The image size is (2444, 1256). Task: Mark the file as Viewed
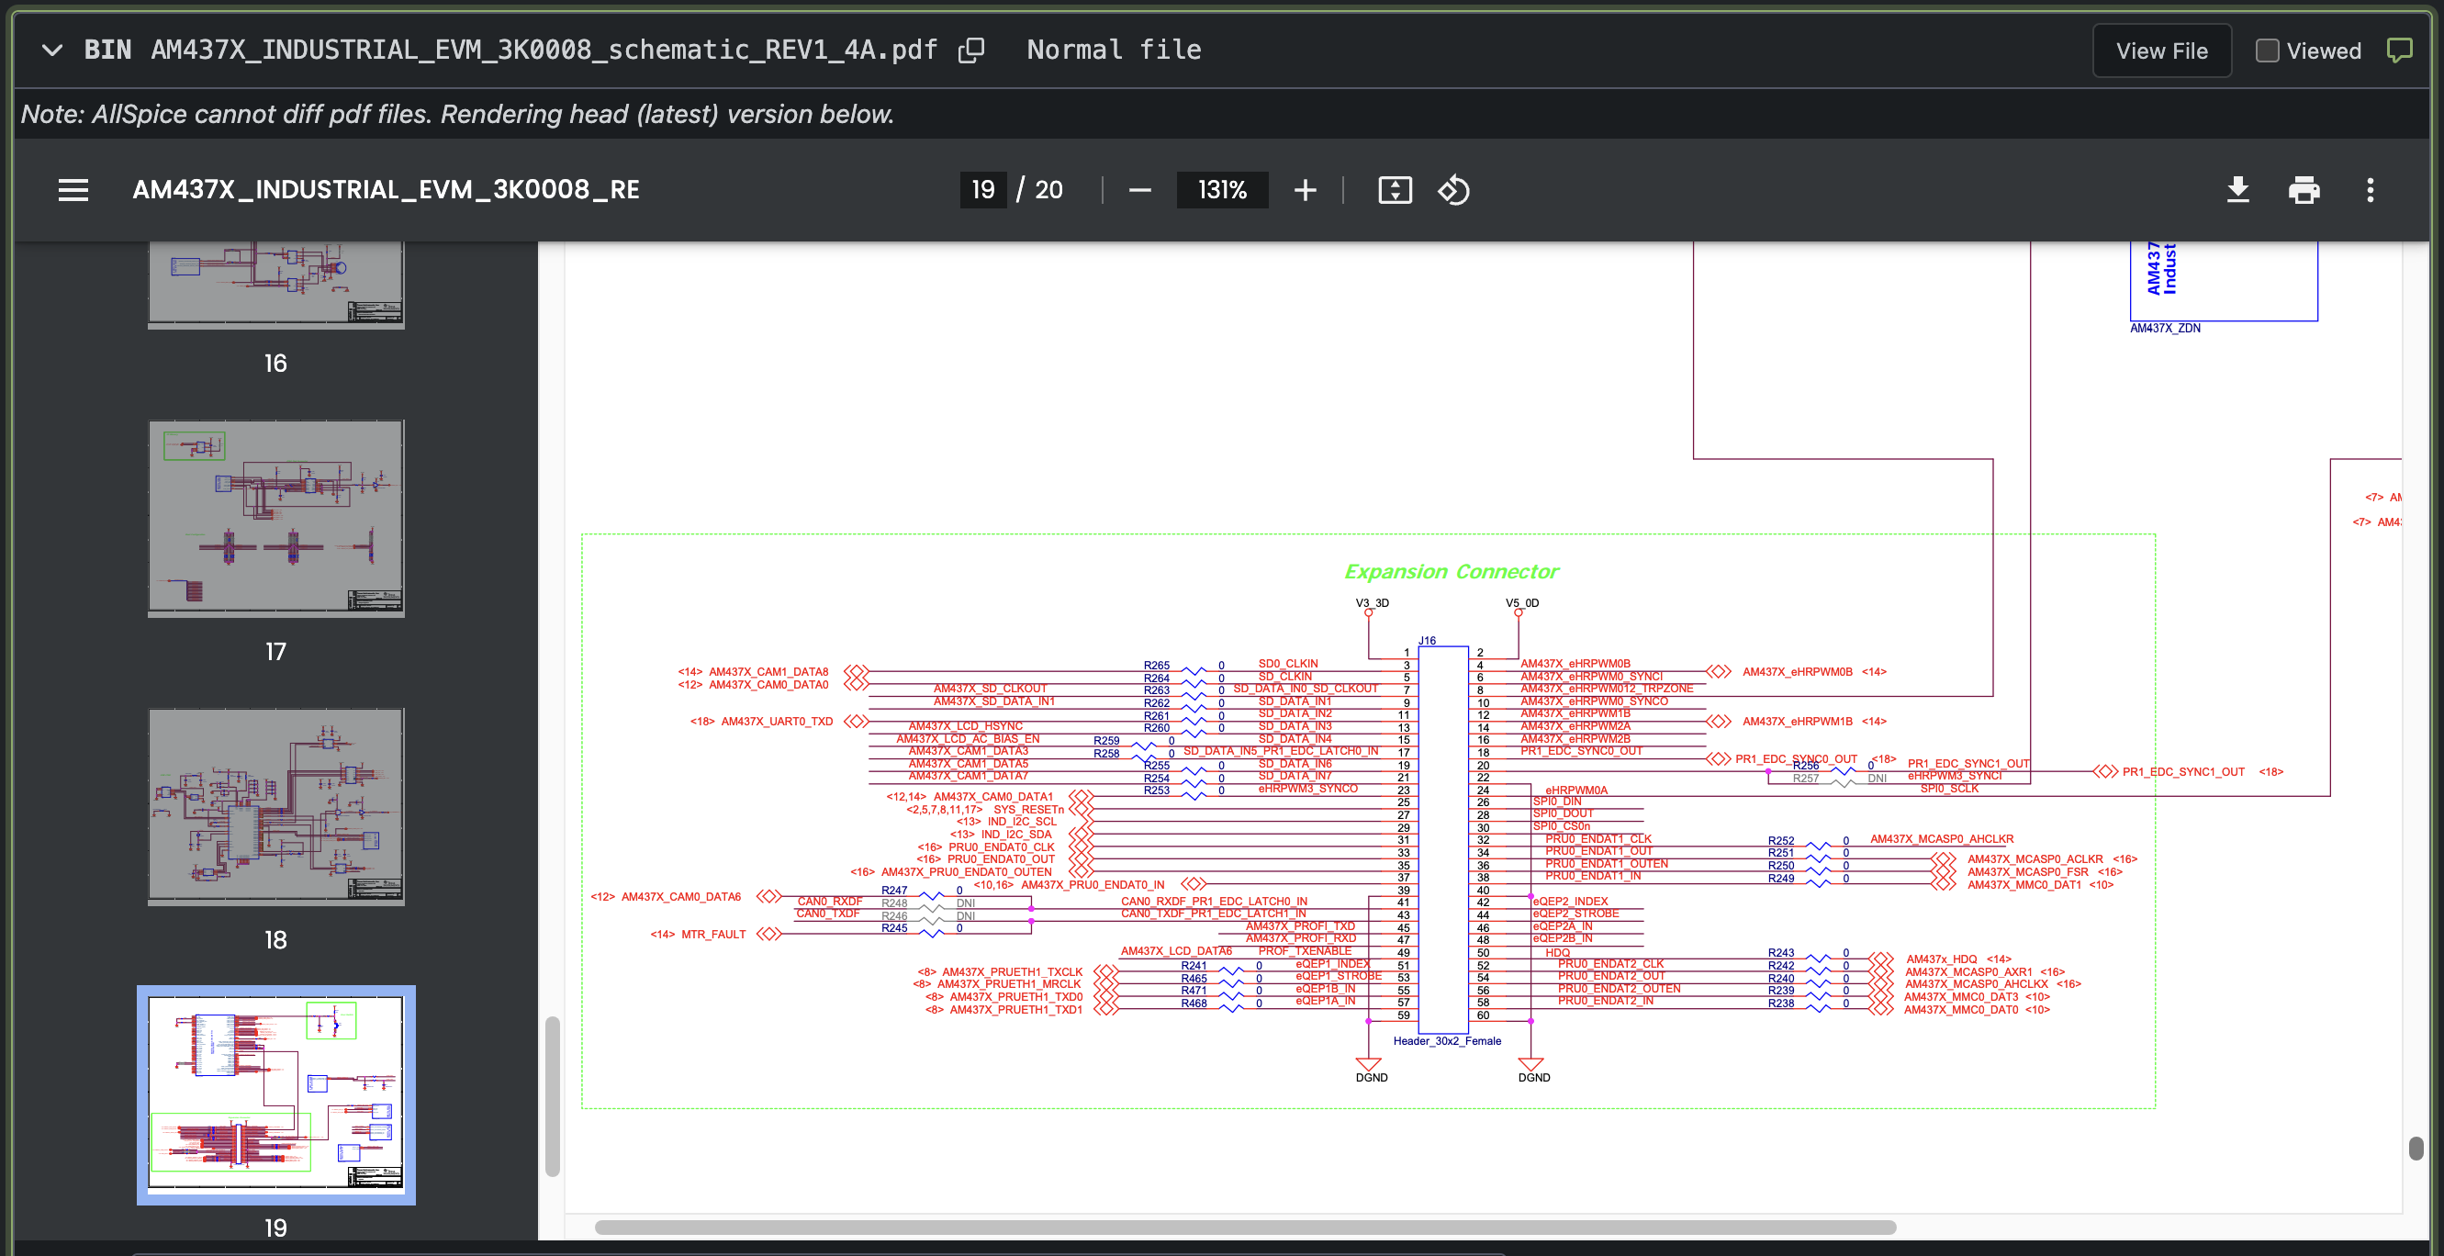[x=2267, y=50]
